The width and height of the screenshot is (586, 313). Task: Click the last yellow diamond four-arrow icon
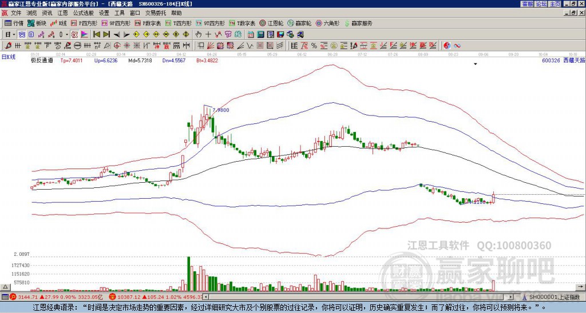(x=186, y=35)
